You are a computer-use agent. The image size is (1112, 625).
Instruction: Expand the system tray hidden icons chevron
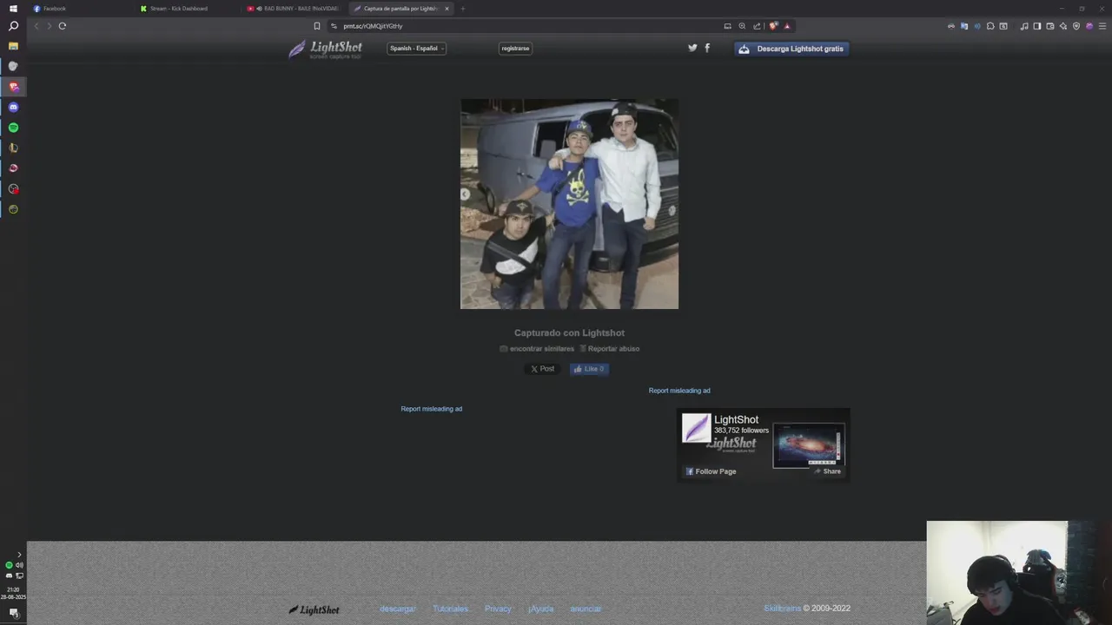coord(19,555)
